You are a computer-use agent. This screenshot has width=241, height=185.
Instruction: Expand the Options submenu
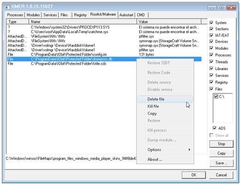(165, 150)
